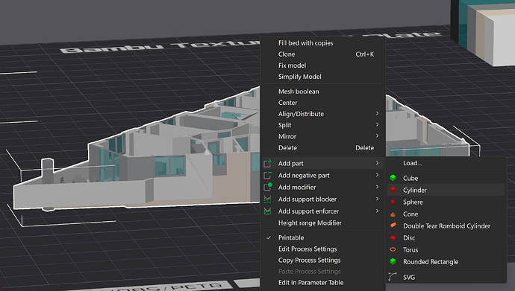Select the Rounded Rectangle label
Screen dimensions: 515x291
pyautogui.click(x=431, y=262)
